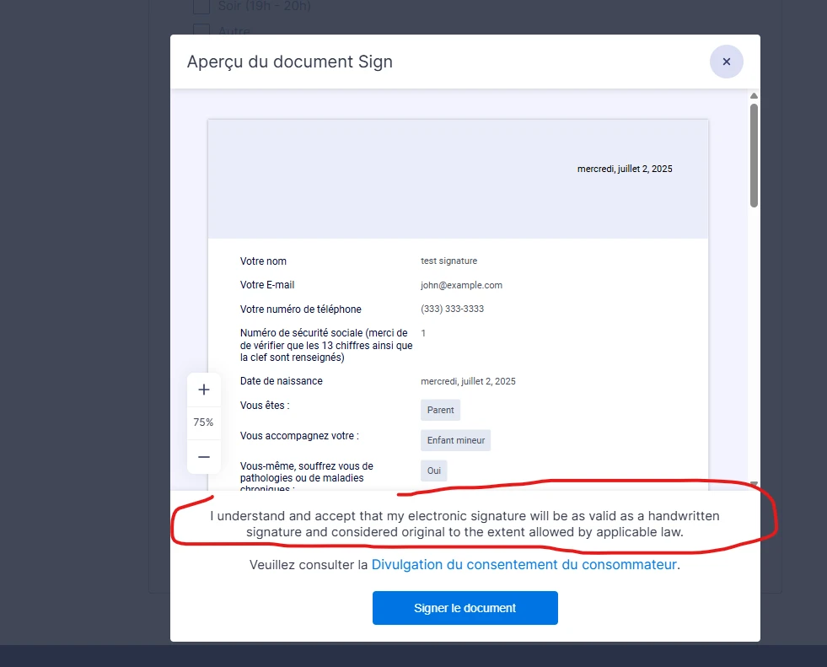Image resolution: width=827 pixels, height=667 pixels.
Task: Click the test signature name value
Action: (x=448, y=261)
